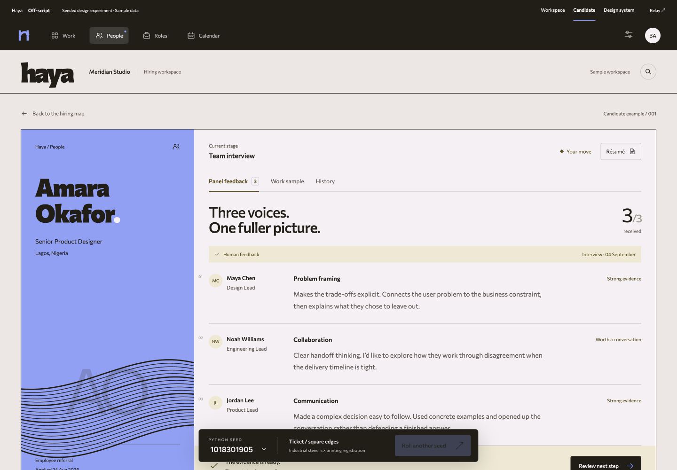Click Maya Chen's MC avatar
Screen dimensions: 677x470
(x=215, y=281)
